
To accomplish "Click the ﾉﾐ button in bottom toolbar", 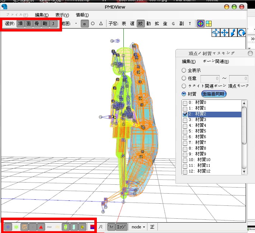I will 100,227.
